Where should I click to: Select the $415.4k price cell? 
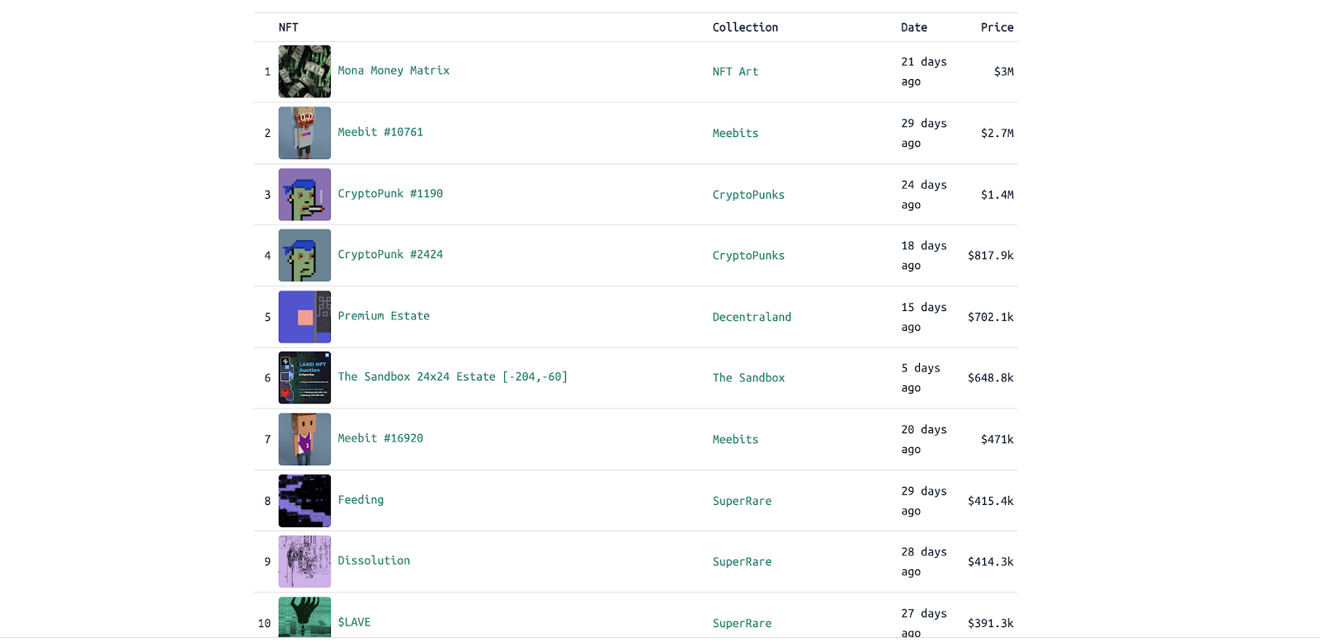[x=991, y=501]
